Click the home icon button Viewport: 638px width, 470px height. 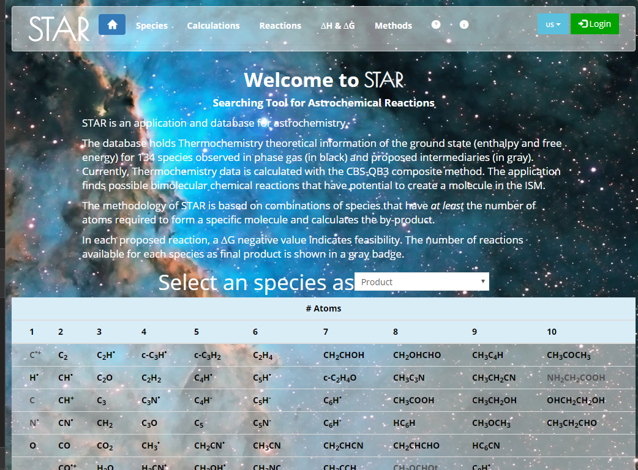coord(112,24)
